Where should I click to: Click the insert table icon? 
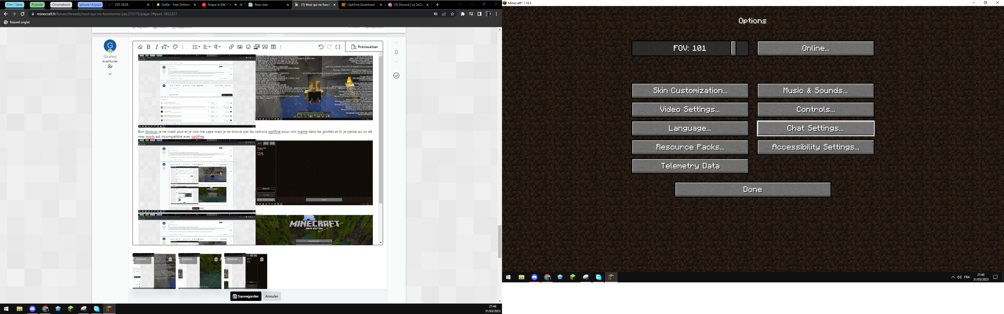[273, 47]
